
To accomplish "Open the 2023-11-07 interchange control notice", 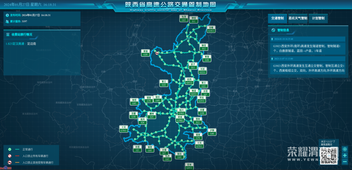I will click(308, 65).
